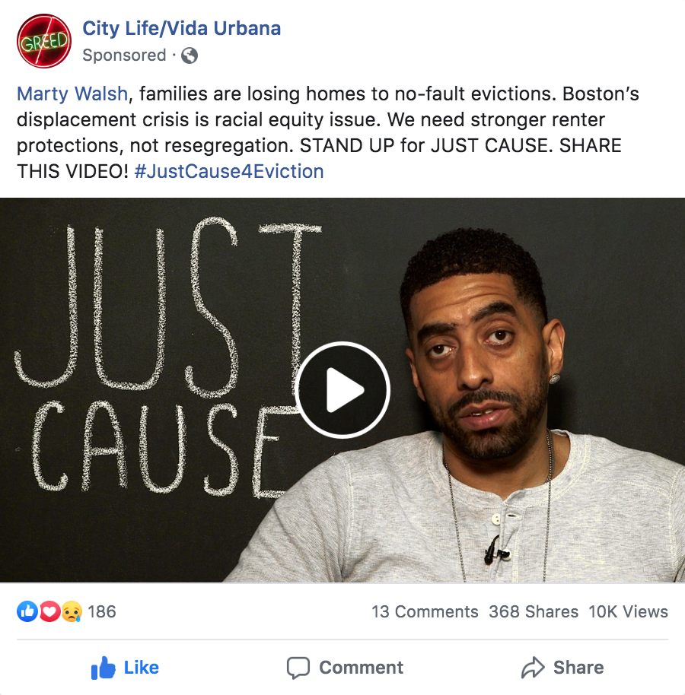Image resolution: width=685 pixels, height=695 pixels.
Task: Click the blue thumbs-up Like icon
Action: 103,668
